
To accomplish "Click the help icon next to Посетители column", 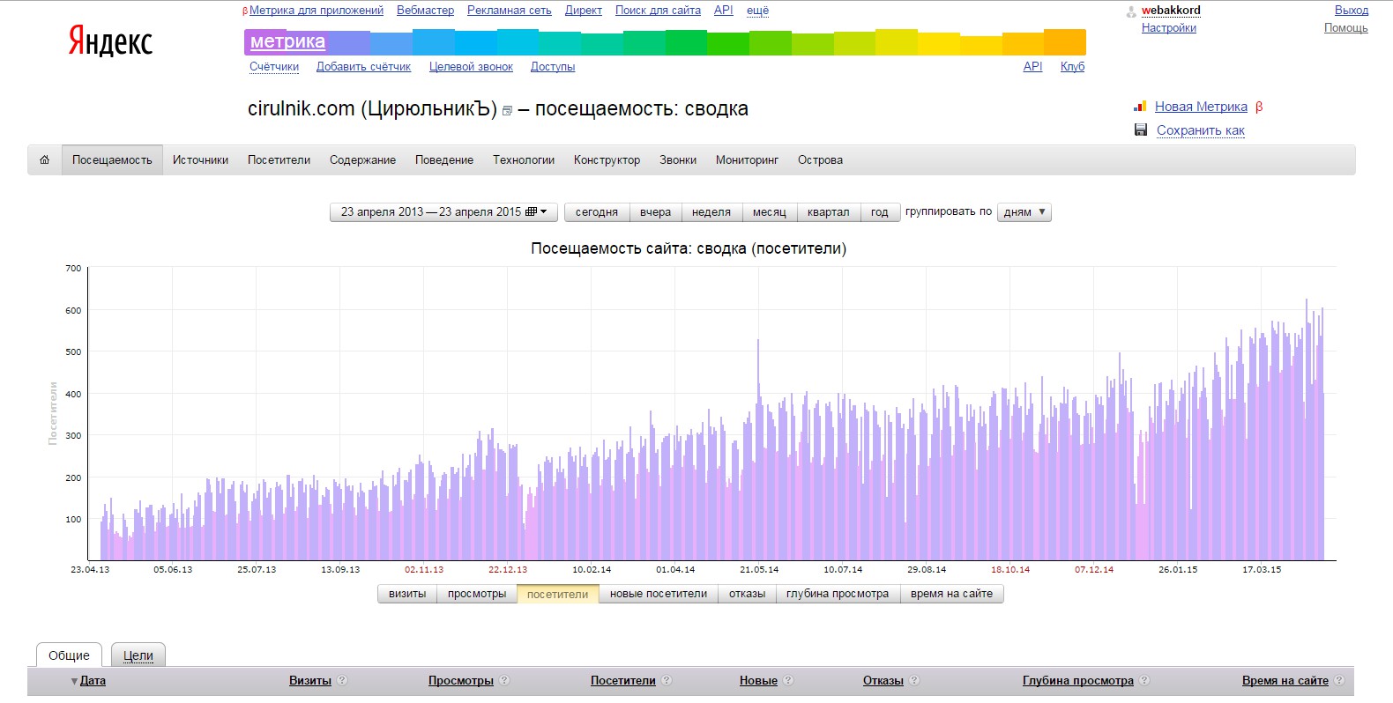I will (667, 680).
